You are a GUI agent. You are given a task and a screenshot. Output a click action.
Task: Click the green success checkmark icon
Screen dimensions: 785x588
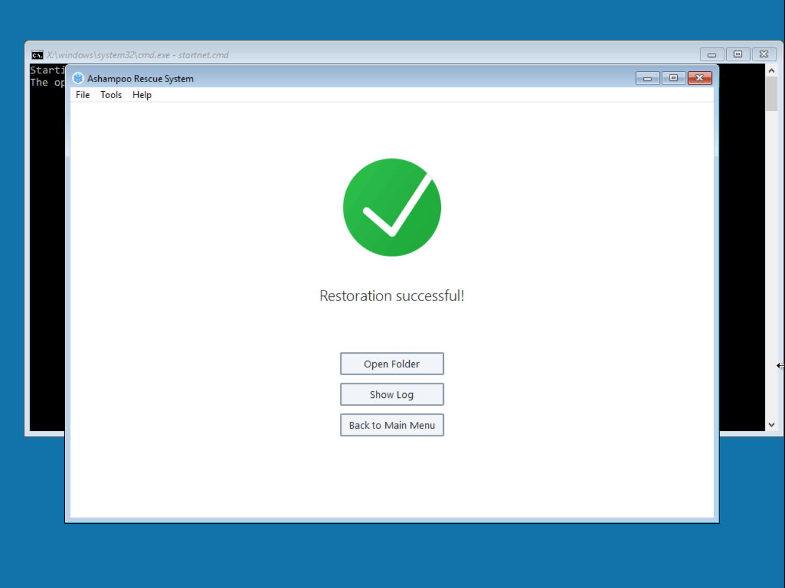(392, 207)
